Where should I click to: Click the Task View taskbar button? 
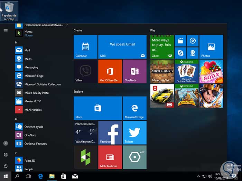click(x=28, y=176)
